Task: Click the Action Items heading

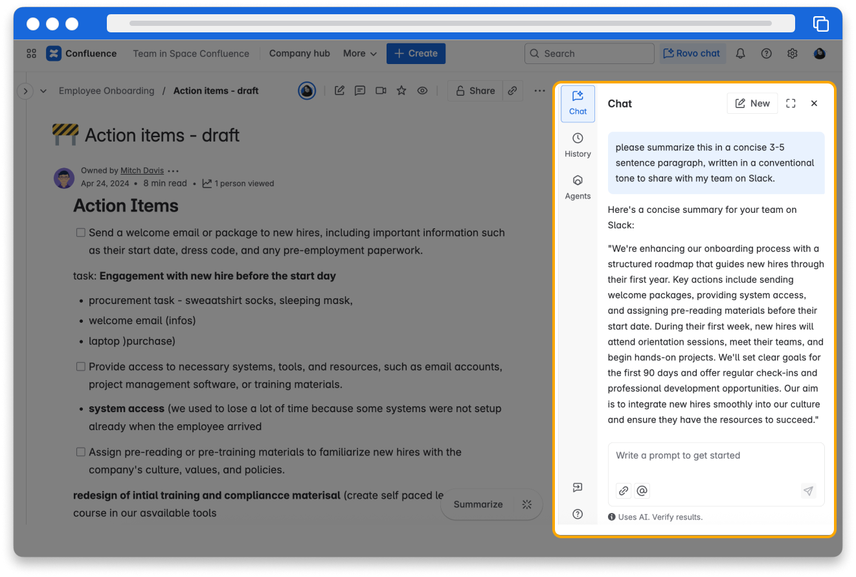Action: [x=126, y=206]
